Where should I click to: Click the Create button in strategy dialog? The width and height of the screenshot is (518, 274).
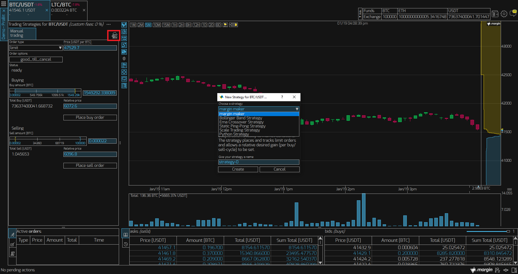(238, 169)
